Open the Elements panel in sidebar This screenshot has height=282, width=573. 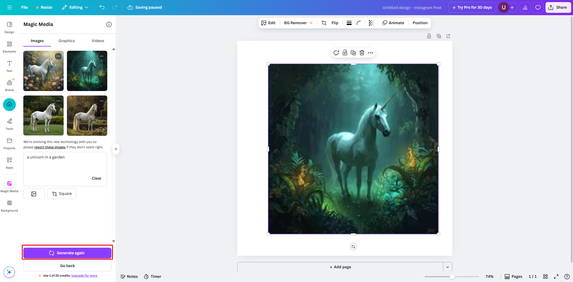pos(9,47)
